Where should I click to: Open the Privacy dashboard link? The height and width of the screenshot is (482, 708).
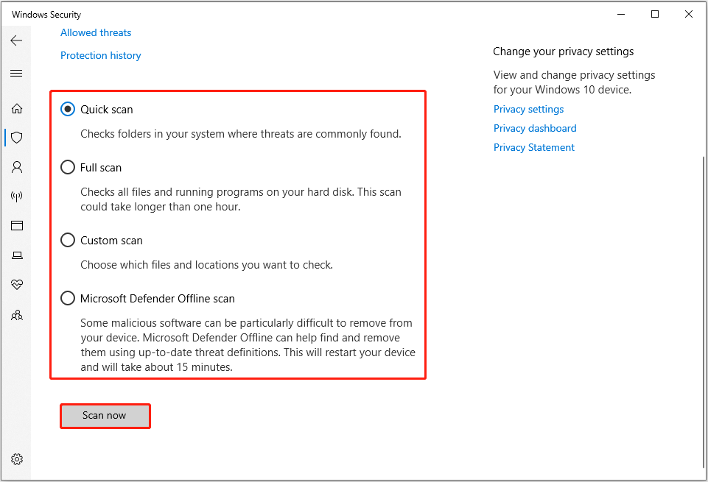click(x=535, y=128)
